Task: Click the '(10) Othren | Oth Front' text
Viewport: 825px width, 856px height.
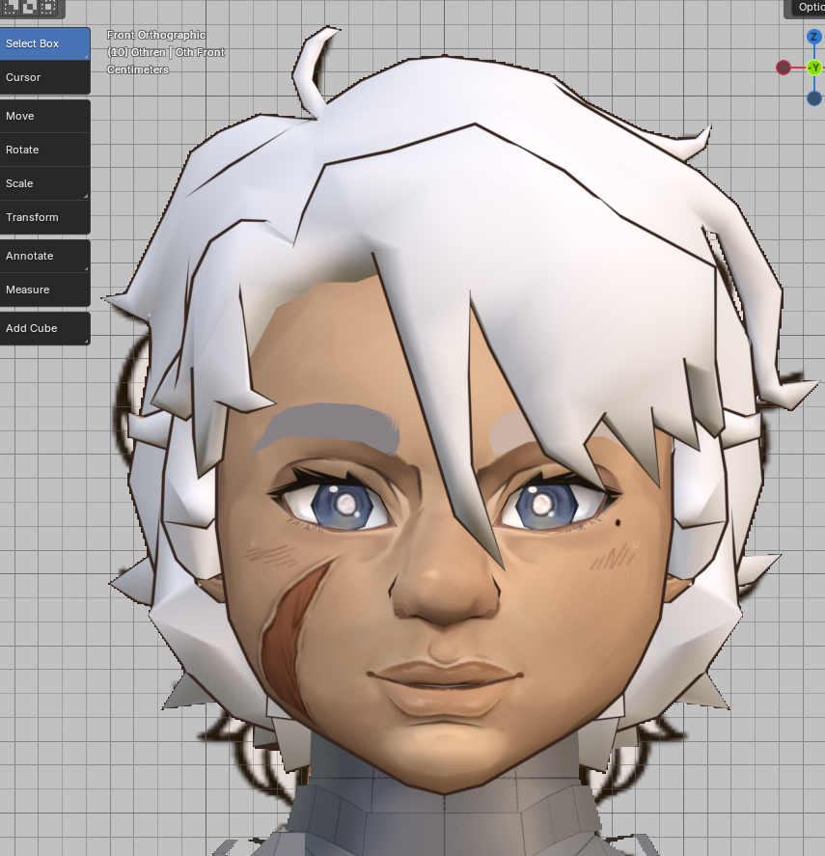Action: [x=166, y=52]
